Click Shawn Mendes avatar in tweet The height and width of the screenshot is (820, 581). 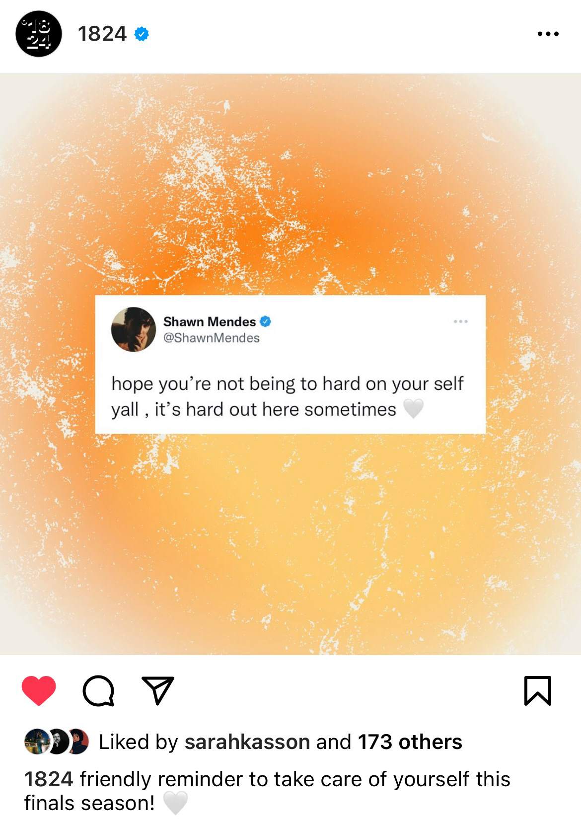134,329
